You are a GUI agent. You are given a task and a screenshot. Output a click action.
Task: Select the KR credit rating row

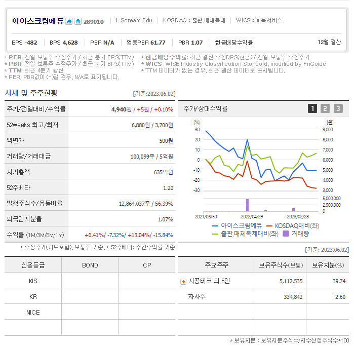click(90, 296)
